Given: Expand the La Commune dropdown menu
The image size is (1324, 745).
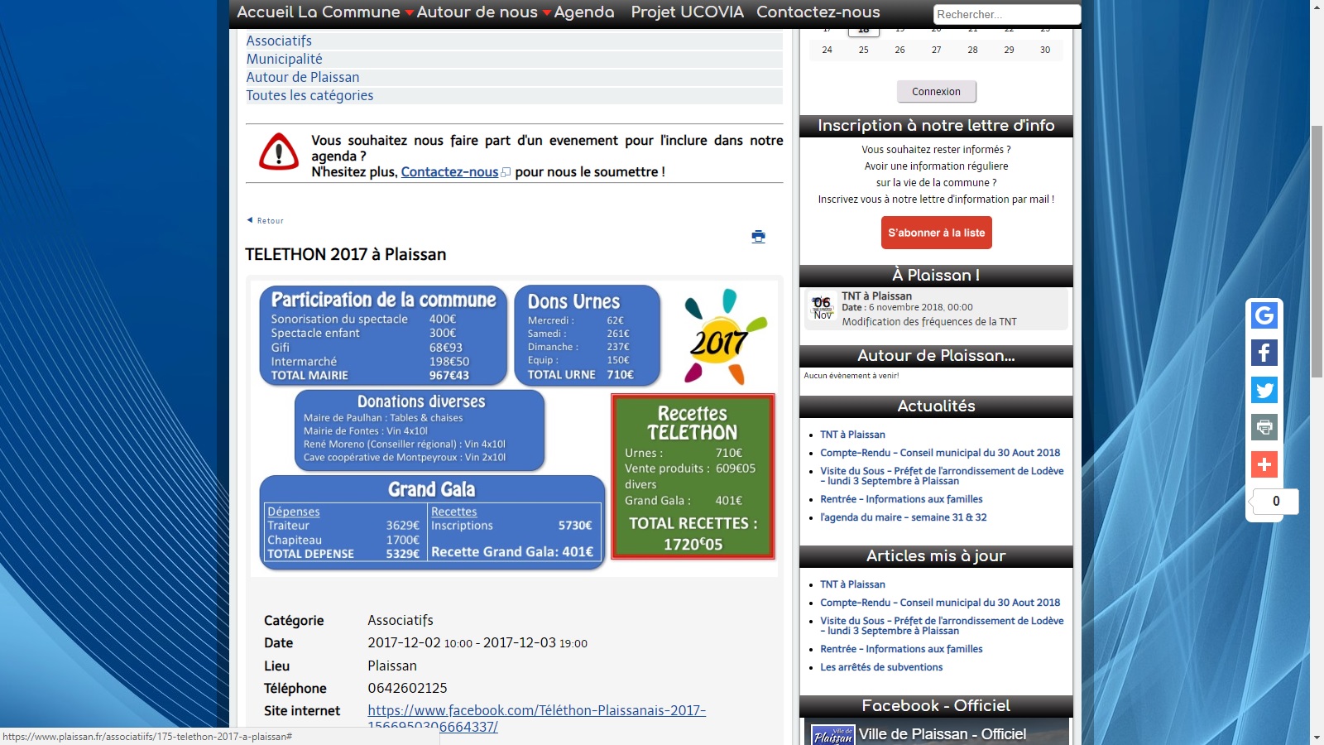Looking at the screenshot, I should (x=355, y=12).
